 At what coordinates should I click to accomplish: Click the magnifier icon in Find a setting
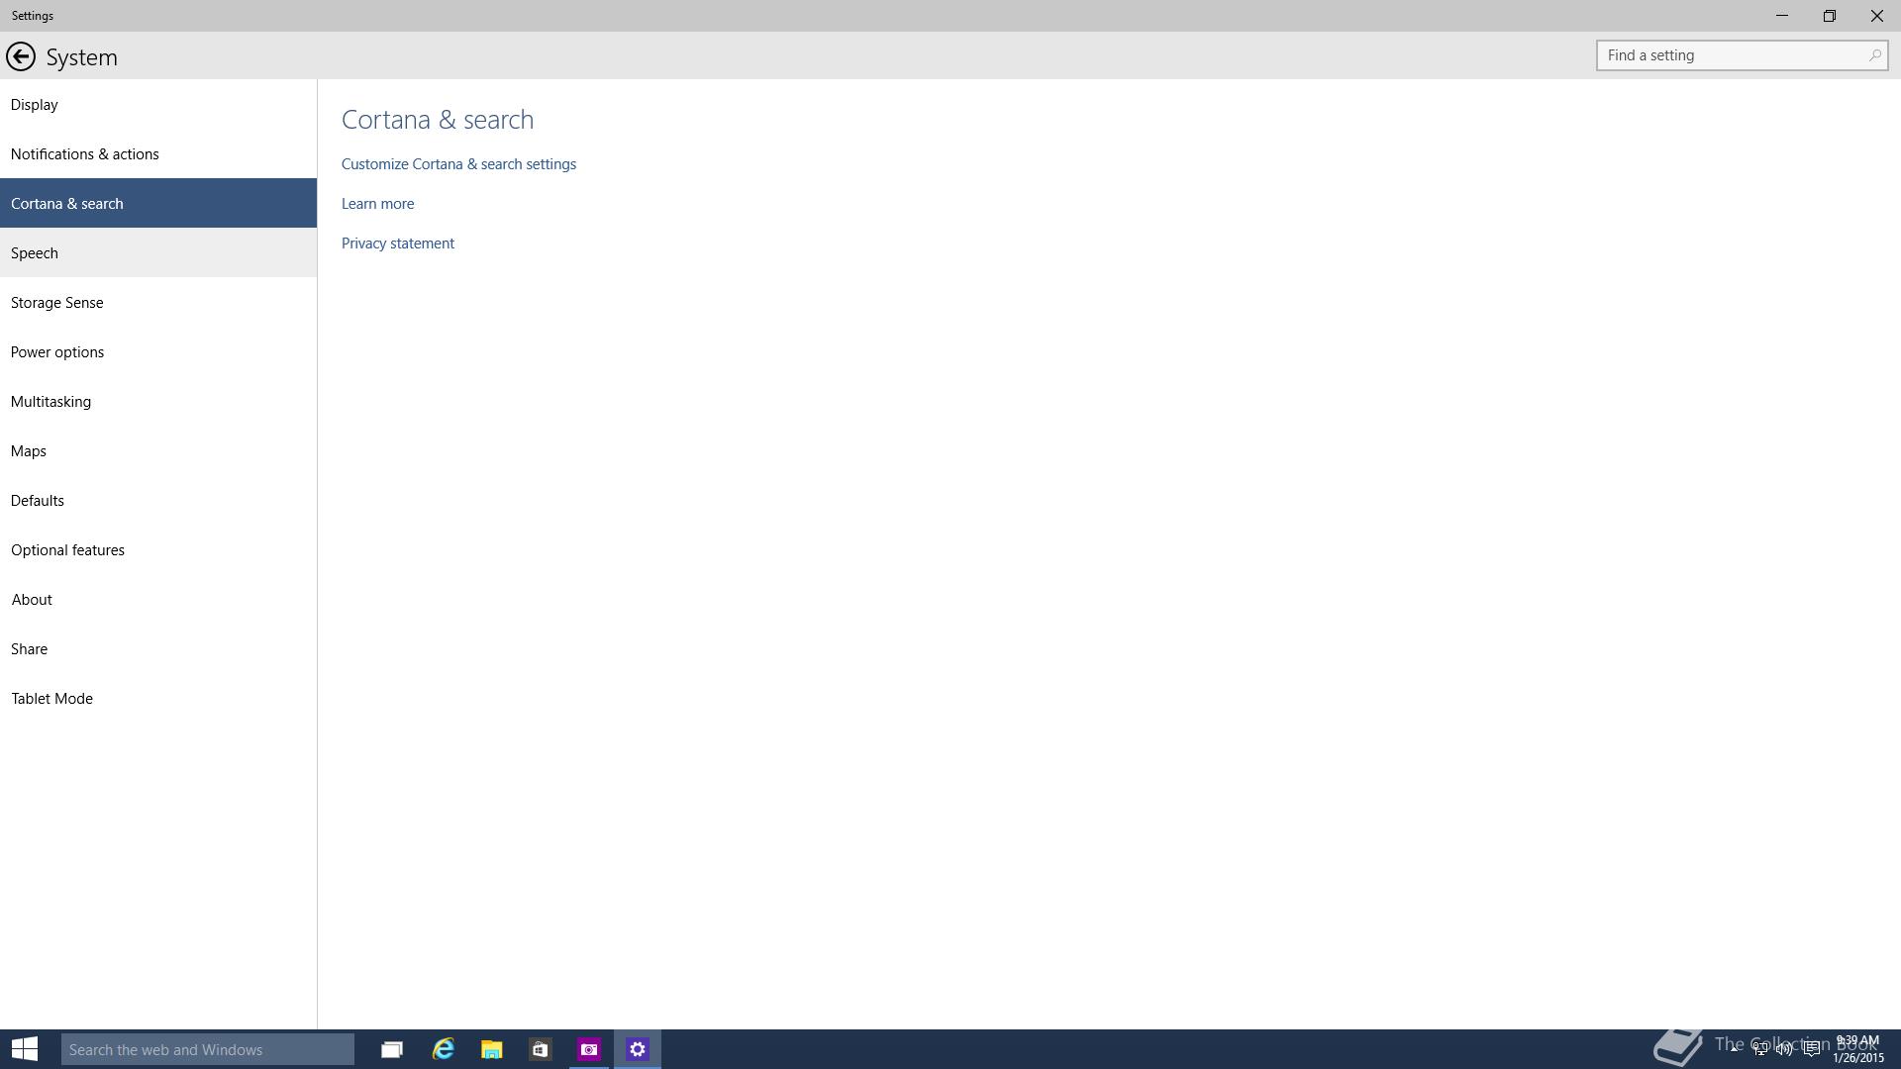[1874, 55]
